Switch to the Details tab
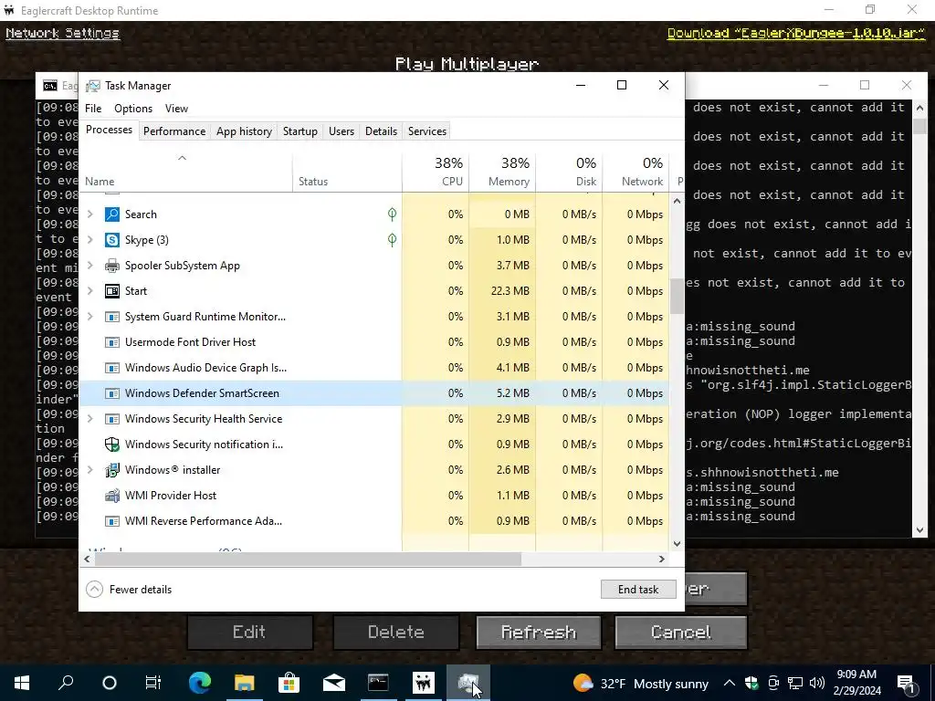935x701 pixels. coord(381,131)
